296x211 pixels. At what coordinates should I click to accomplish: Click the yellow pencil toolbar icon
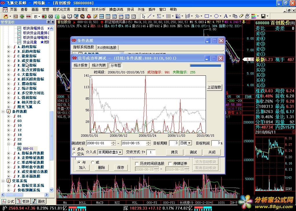95,16
